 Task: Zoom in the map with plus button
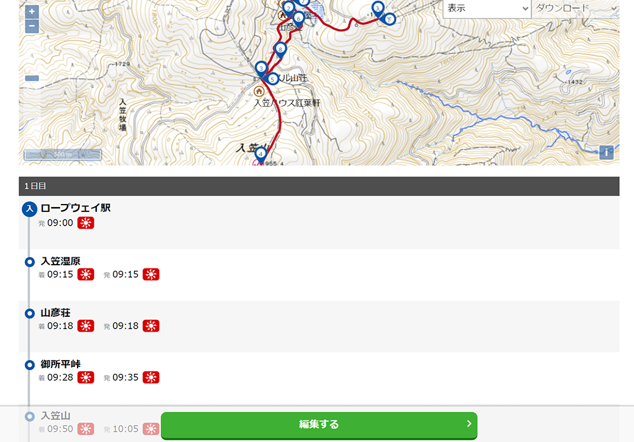tap(32, 11)
